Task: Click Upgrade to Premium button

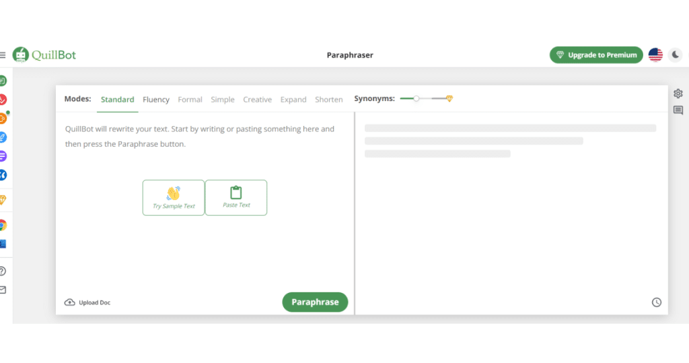Action: (x=596, y=55)
